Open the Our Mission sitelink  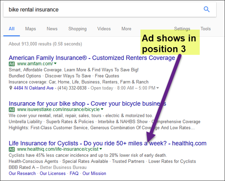[94, 173]
